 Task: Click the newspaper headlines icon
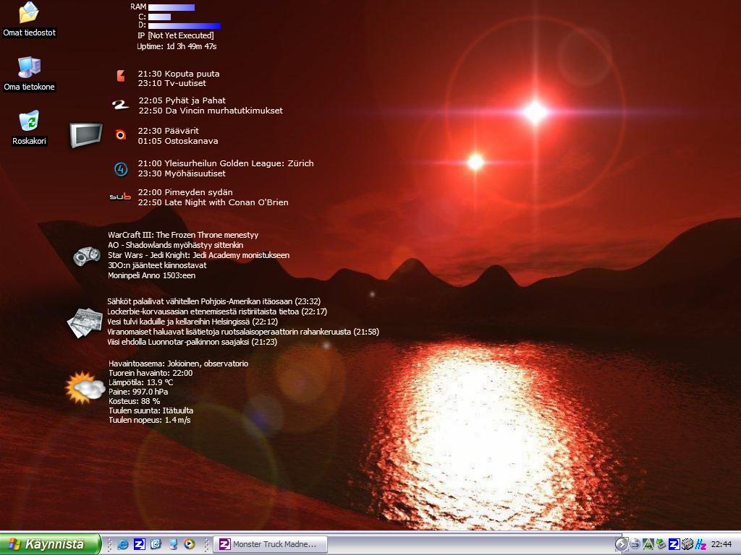click(85, 322)
